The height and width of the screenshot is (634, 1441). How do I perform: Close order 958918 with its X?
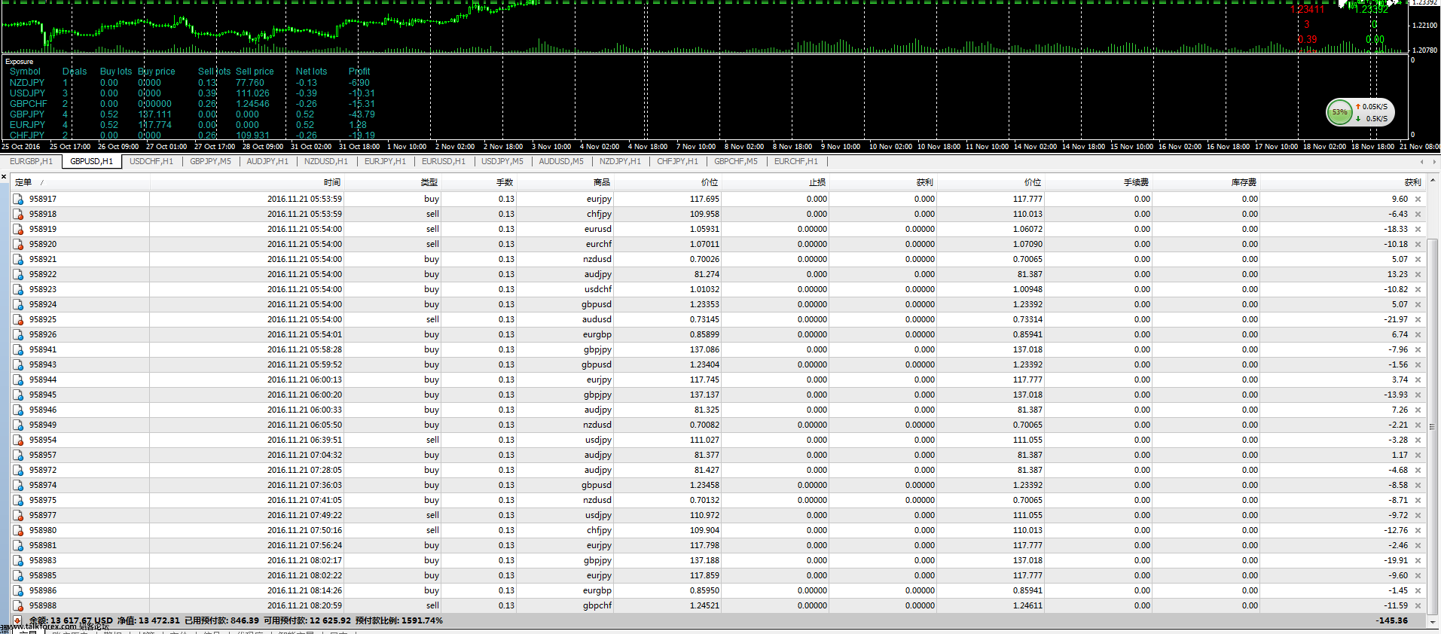[x=1418, y=215]
